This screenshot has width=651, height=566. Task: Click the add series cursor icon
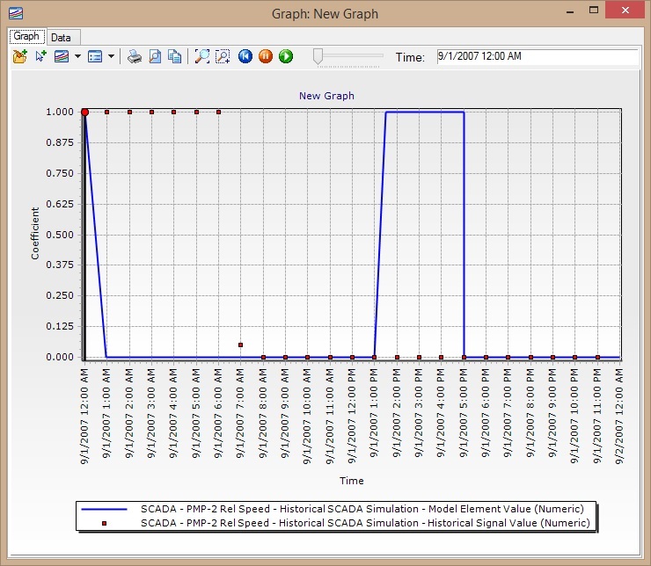(40, 57)
